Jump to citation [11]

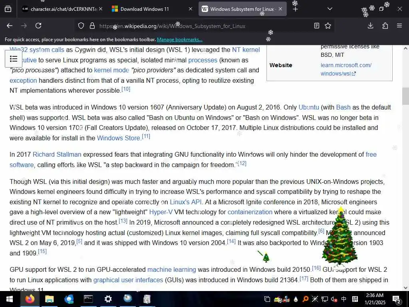click(x=146, y=136)
